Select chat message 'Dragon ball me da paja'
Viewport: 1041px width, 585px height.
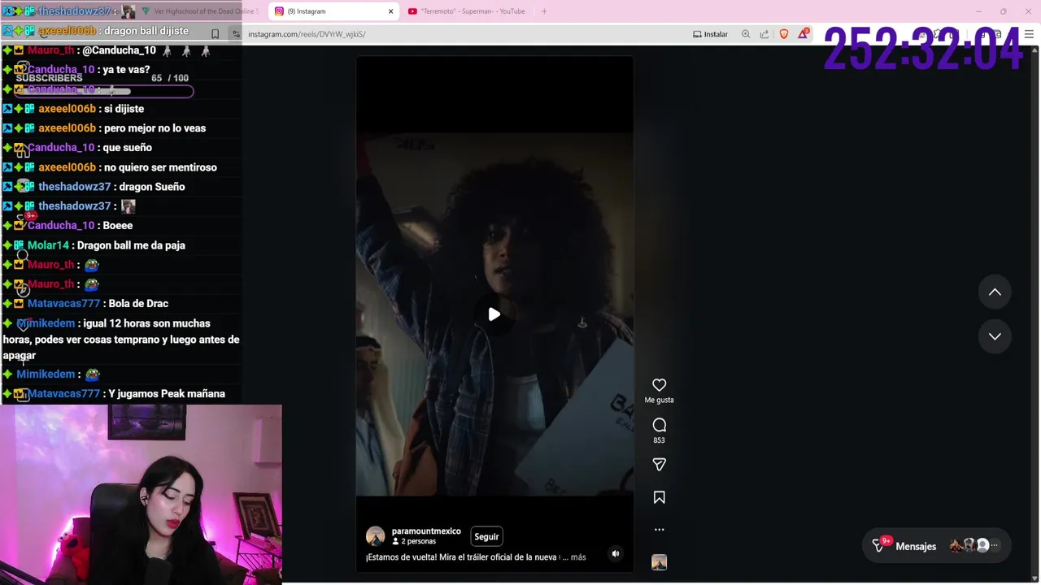tap(131, 245)
